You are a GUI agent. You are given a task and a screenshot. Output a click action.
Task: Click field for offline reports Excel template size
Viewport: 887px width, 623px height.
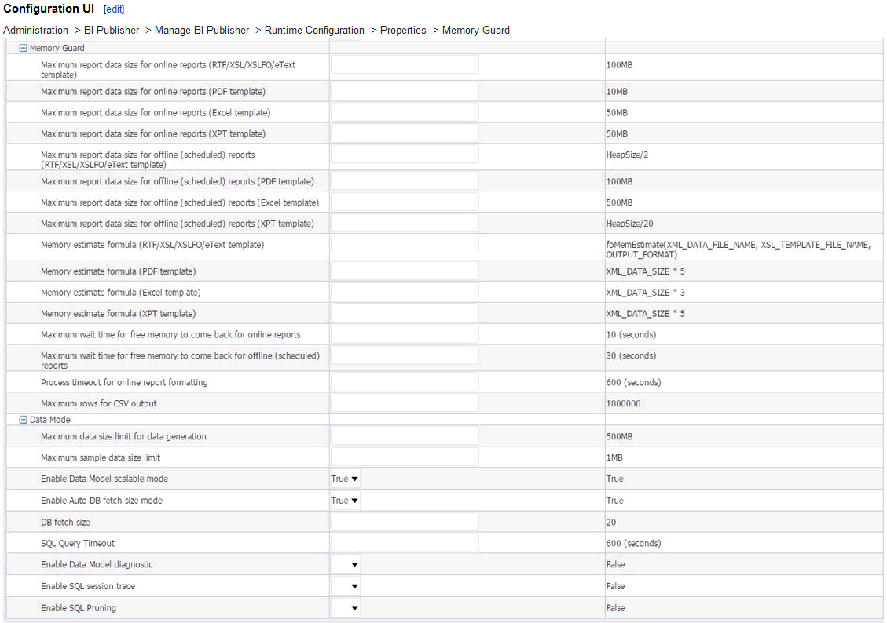[x=405, y=202]
